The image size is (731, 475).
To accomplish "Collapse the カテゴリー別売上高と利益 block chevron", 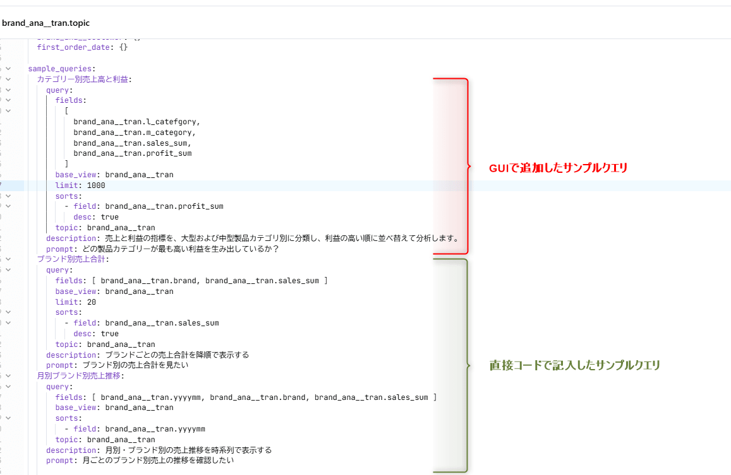I will 8,79.
